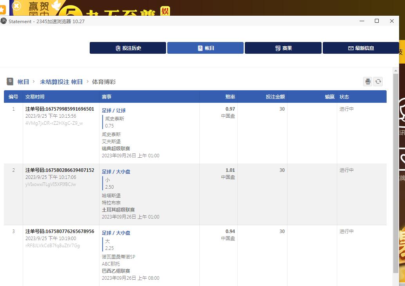Close the banner ad with the circled X
The height and width of the screenshot is (286, 405).
point(16,6)
